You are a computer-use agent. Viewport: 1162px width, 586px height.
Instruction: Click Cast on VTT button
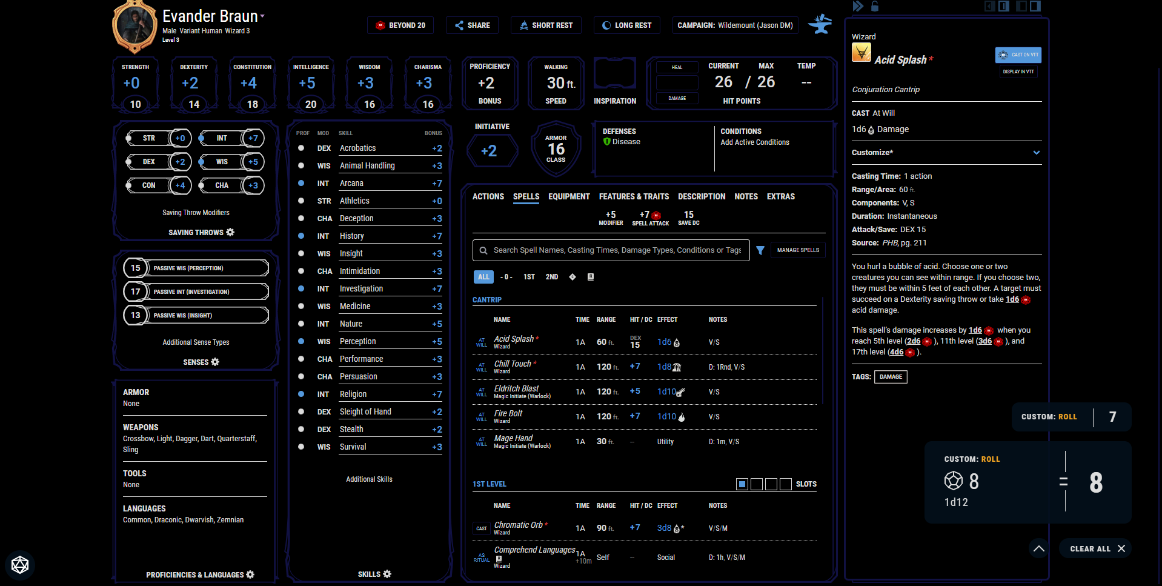click(1018, 55)
